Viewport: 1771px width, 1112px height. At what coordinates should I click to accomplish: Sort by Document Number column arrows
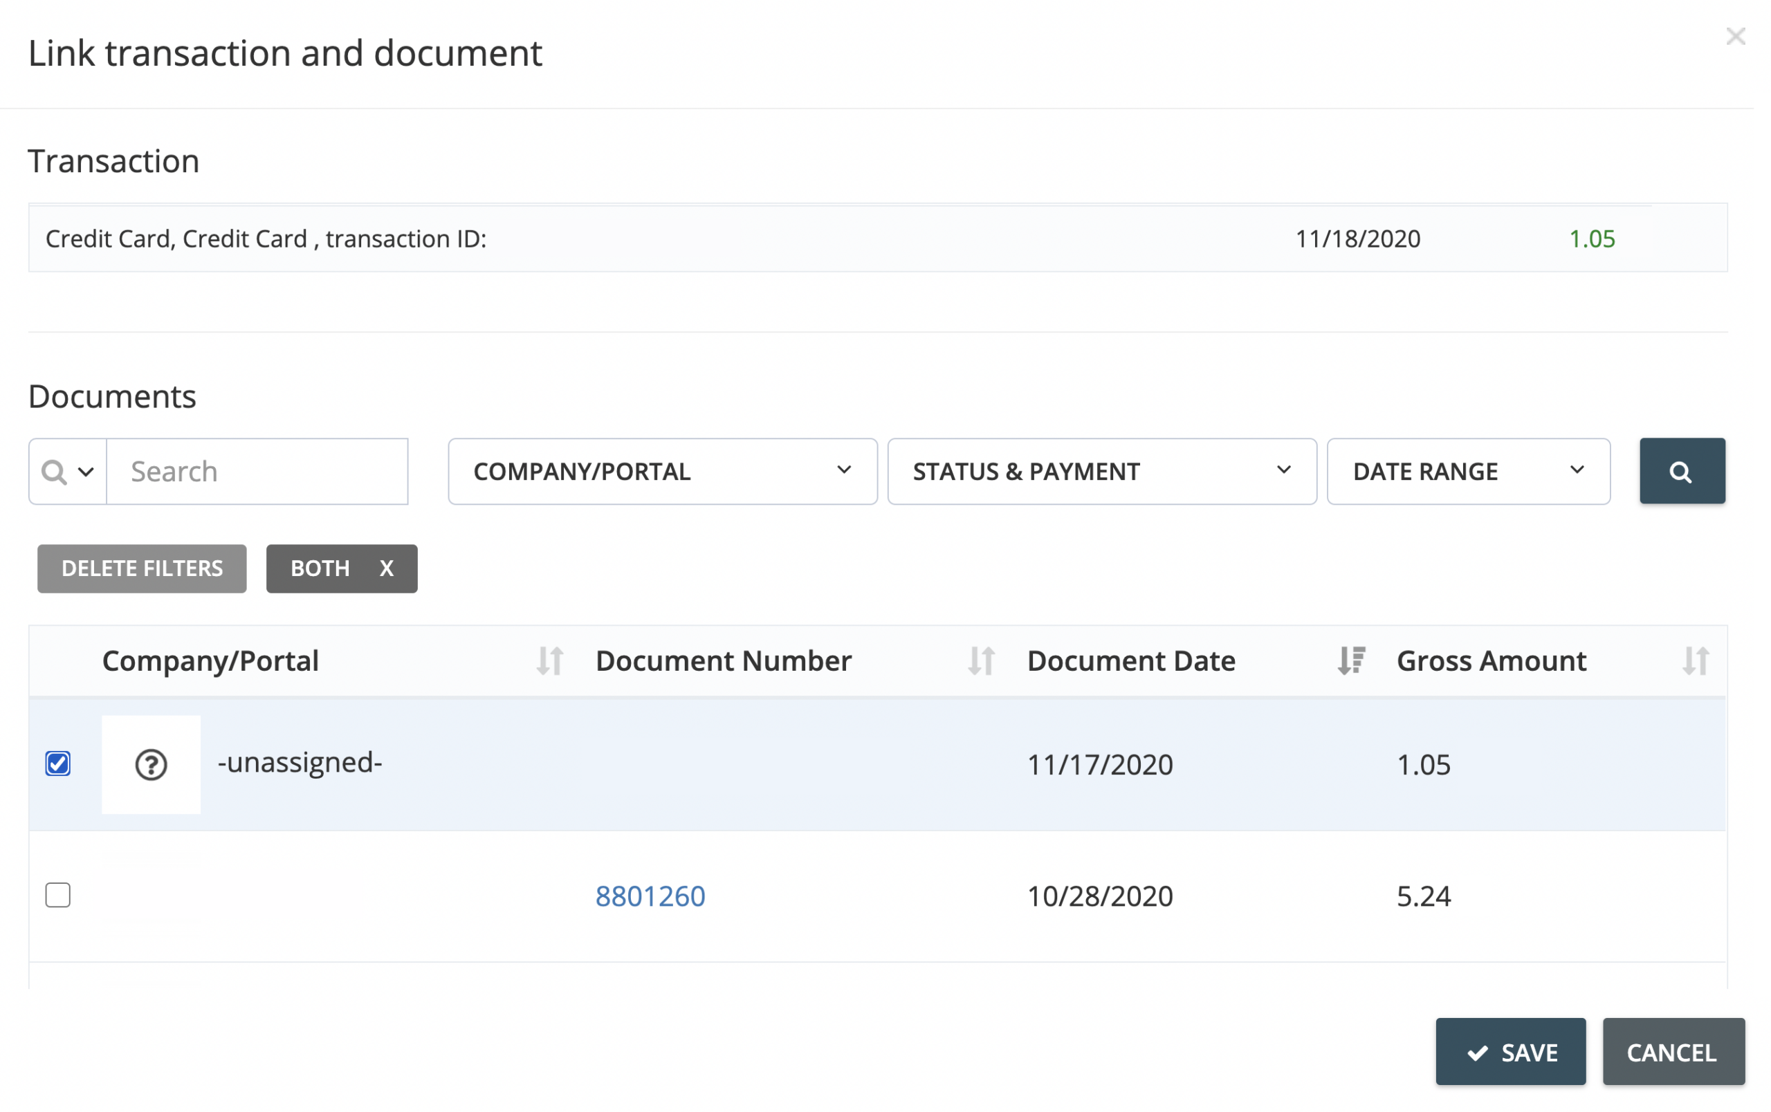(981, 660)
